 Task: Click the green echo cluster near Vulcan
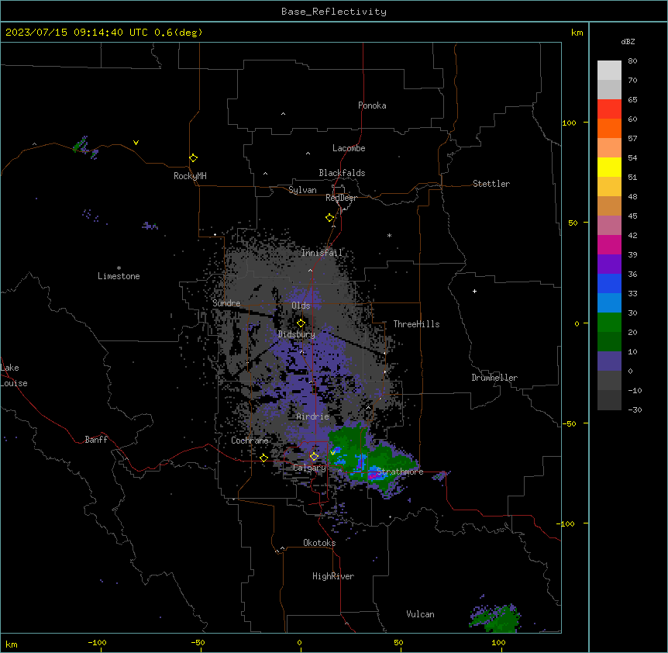coord(496,617)
